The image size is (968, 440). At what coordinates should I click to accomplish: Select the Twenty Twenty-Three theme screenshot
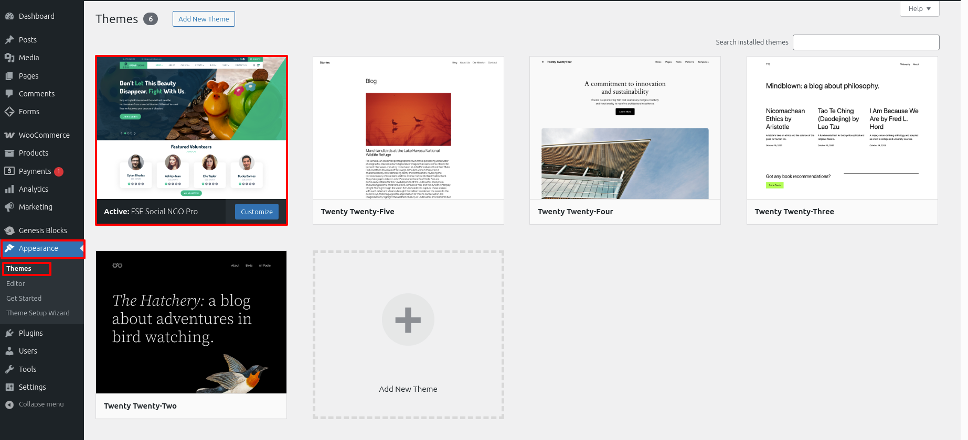point(842,128)
